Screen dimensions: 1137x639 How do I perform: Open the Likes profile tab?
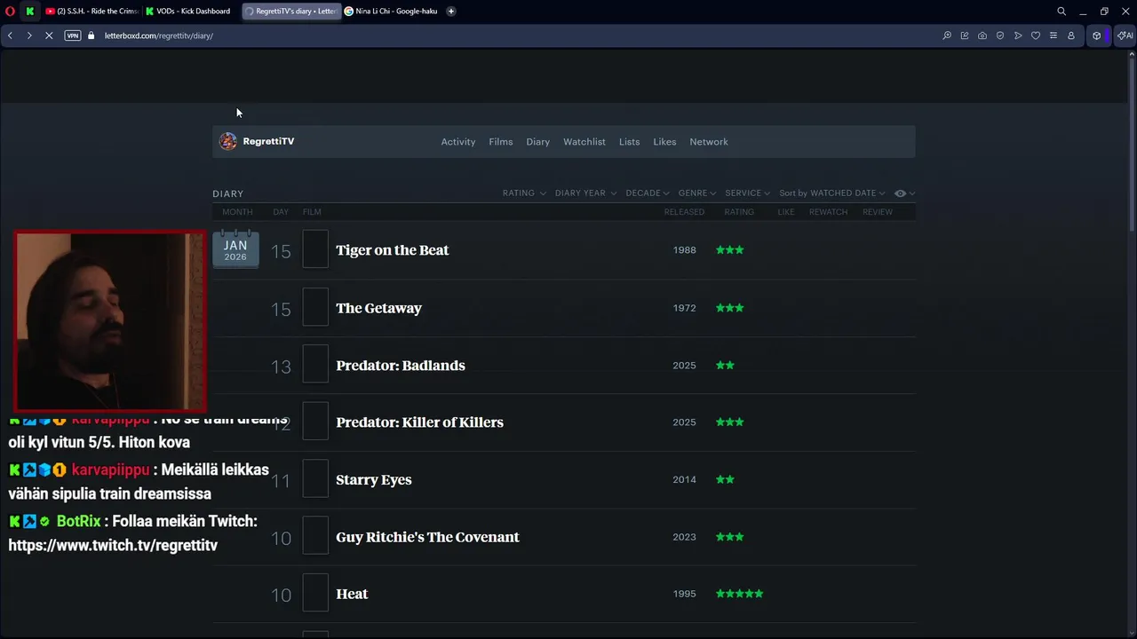pos(664,142)
